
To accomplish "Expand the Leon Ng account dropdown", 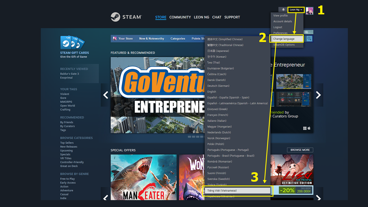I will pyautogui.click(x=296, y=10).
